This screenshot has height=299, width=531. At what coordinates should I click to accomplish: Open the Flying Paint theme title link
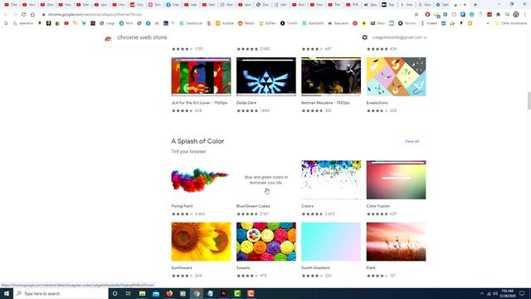pos(182,206)
